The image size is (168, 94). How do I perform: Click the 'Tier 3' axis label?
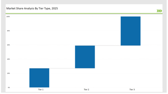click(x=132, y=90)
